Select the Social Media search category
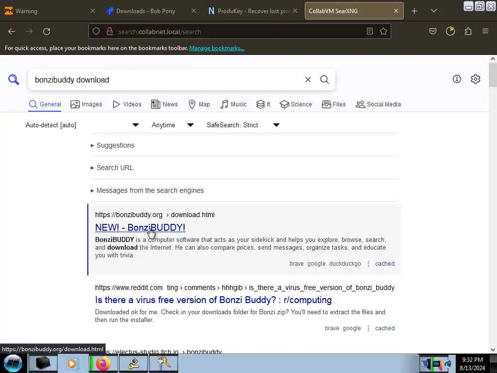 coord(378,104)
